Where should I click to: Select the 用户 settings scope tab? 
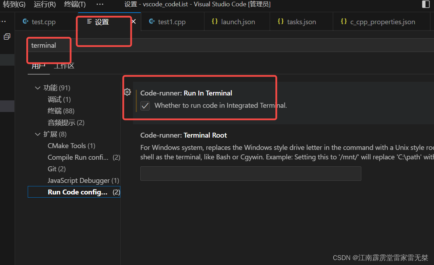[x=39, y=66]
